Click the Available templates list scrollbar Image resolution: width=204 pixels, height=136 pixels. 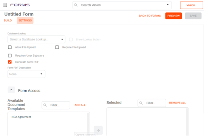88,124
